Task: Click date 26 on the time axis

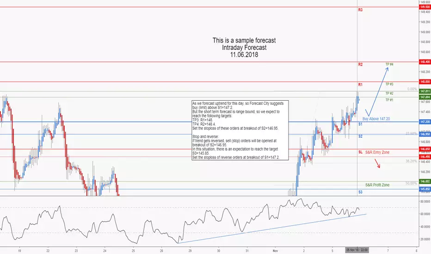Action: click(x=162, y=251)
